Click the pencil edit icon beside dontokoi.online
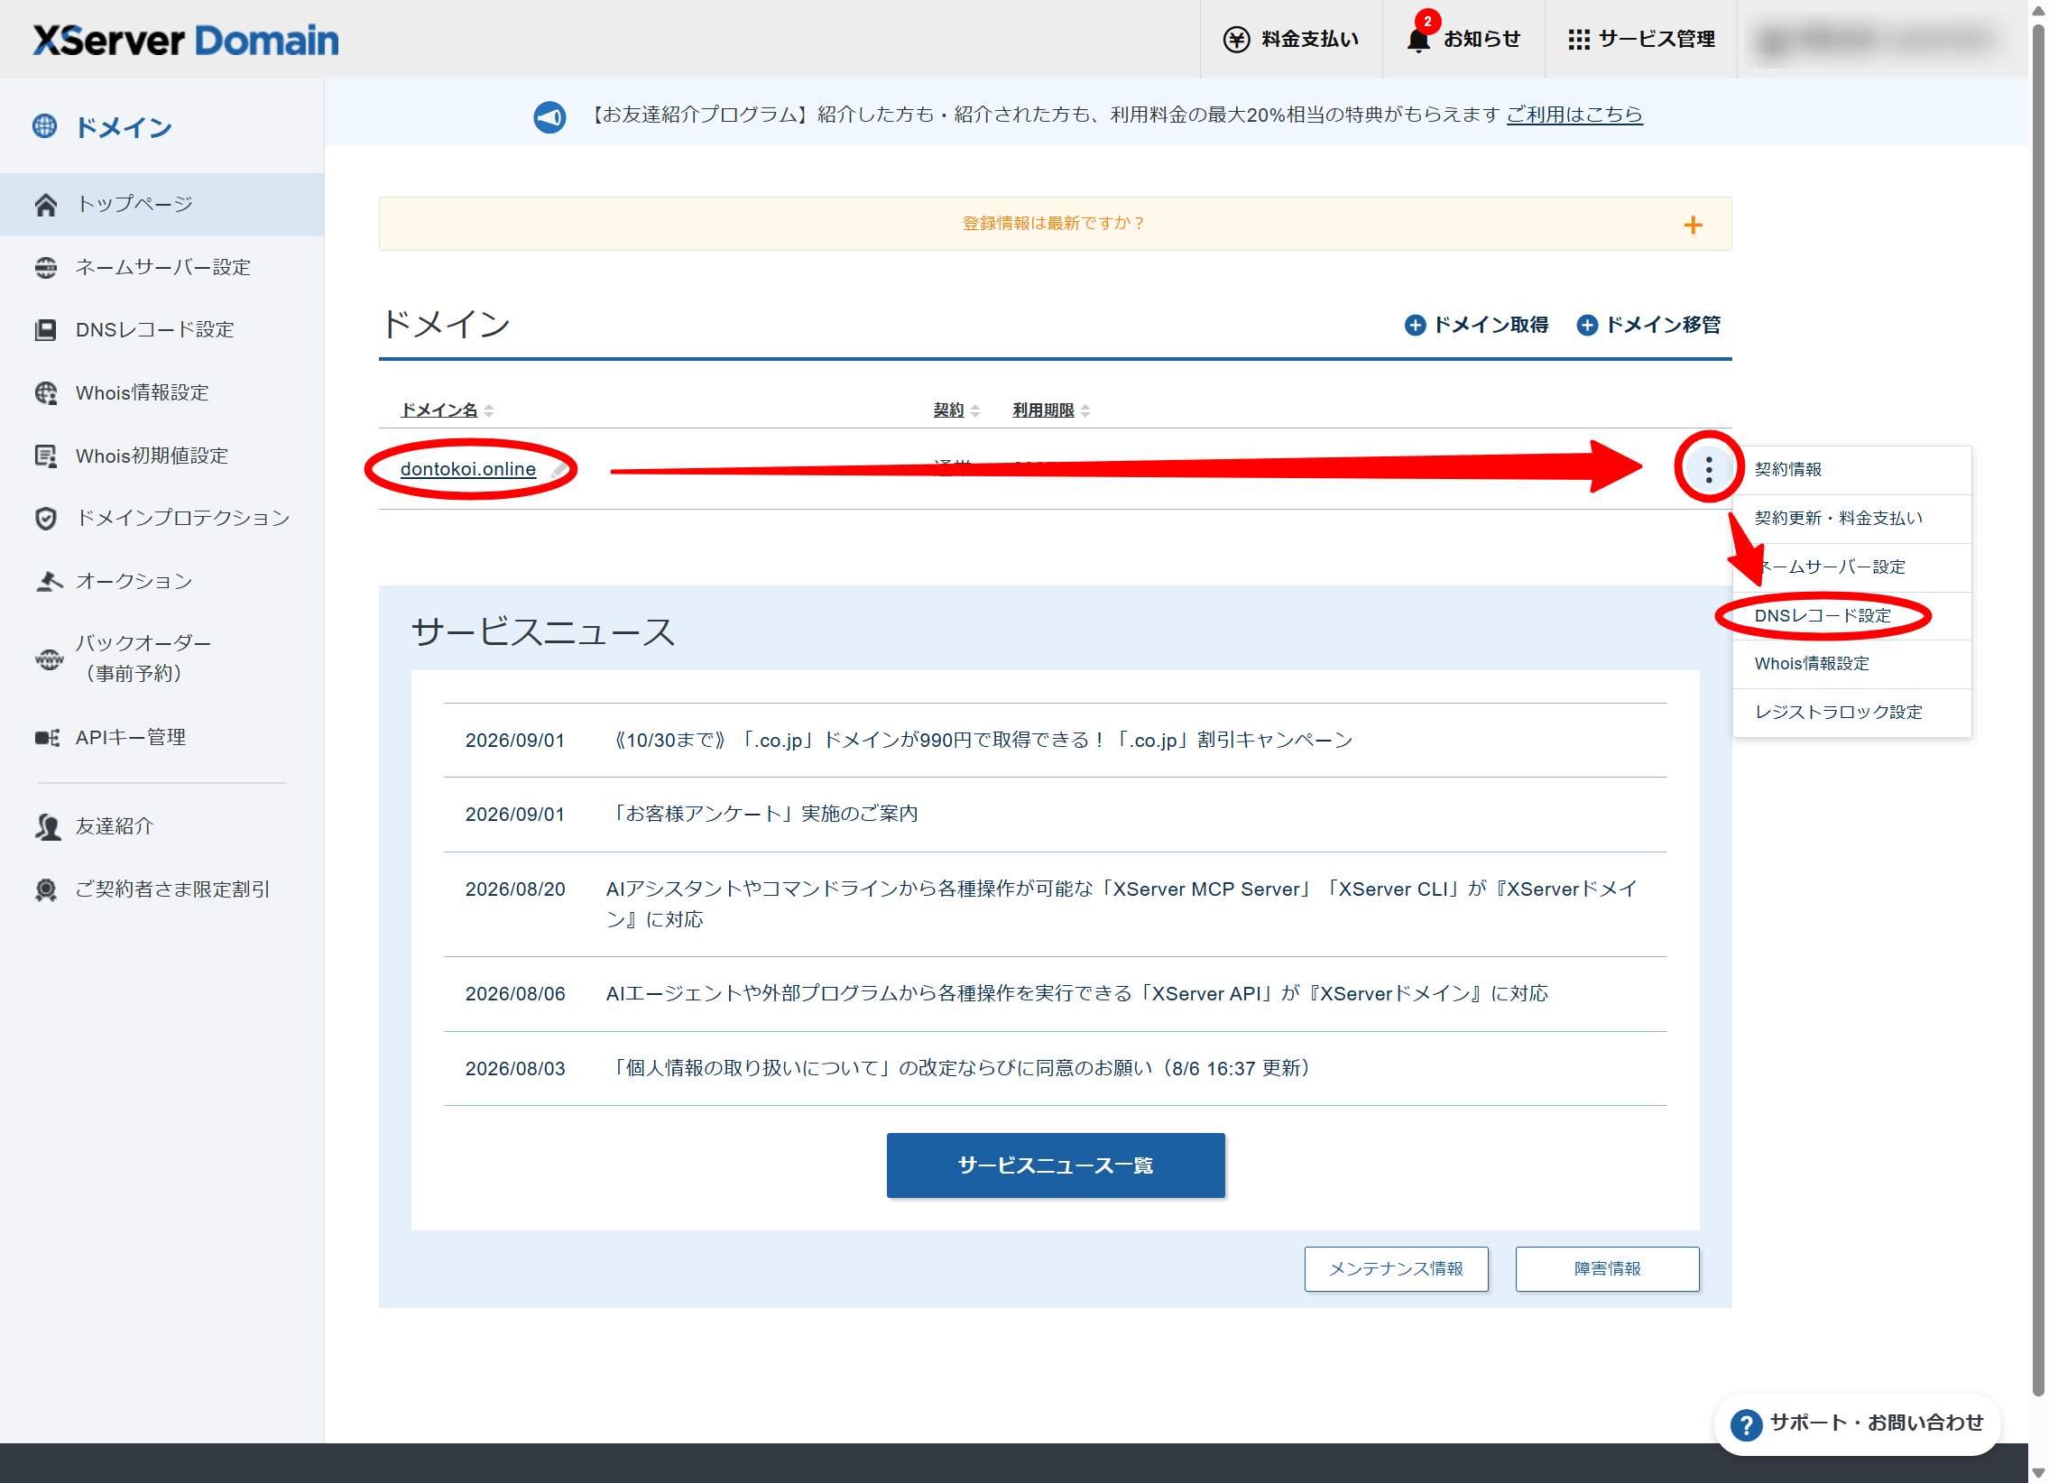 559,470
